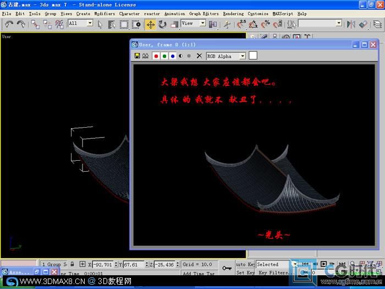Select the Unlink Selection tool
The image size is (385, 289).
tap(47, 24)
